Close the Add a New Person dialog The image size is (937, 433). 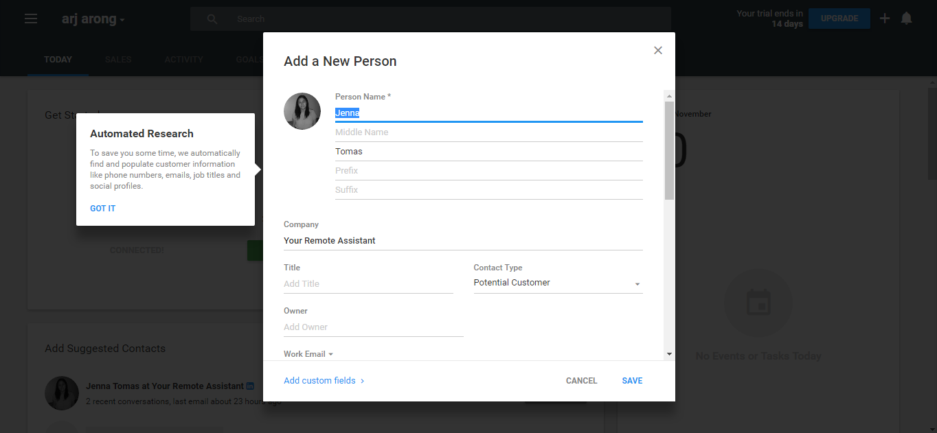(658, 50)
